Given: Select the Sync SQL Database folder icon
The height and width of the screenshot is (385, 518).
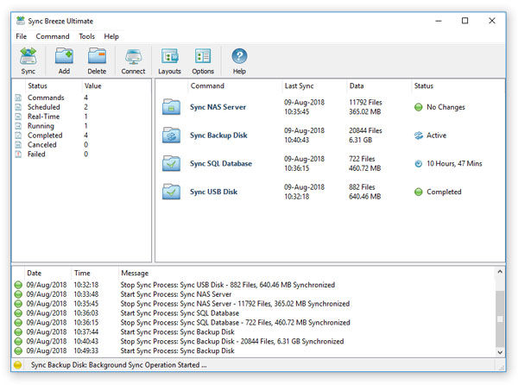Looking at the screenshot, I should pos(171,163).
